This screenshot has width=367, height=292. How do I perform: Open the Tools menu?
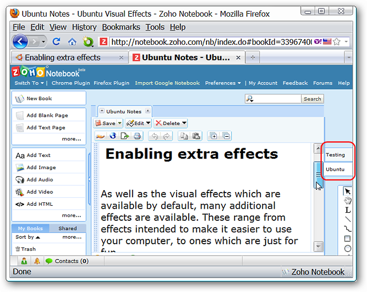(155, 27)
